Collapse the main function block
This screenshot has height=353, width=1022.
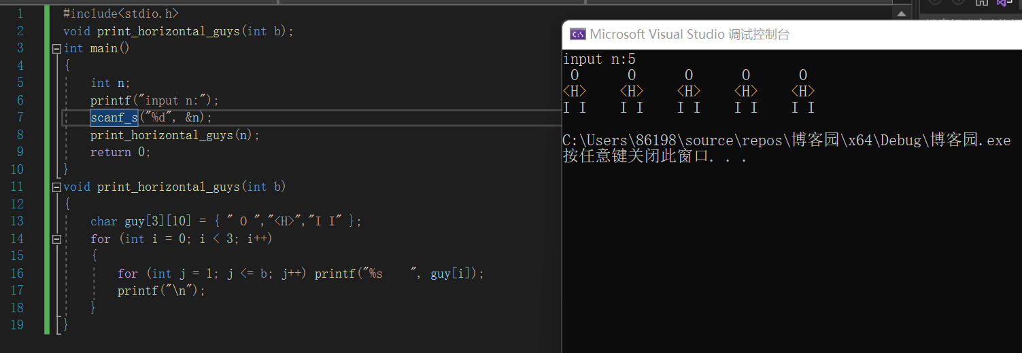pos(56,48)
